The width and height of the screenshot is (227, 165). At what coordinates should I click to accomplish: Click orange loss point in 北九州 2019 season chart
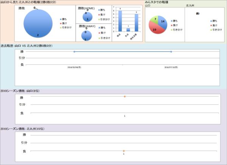[124, 151]
